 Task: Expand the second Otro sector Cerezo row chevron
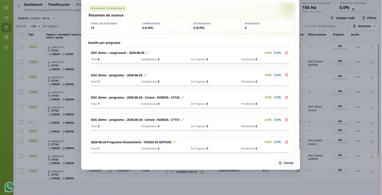coord(371,142)
